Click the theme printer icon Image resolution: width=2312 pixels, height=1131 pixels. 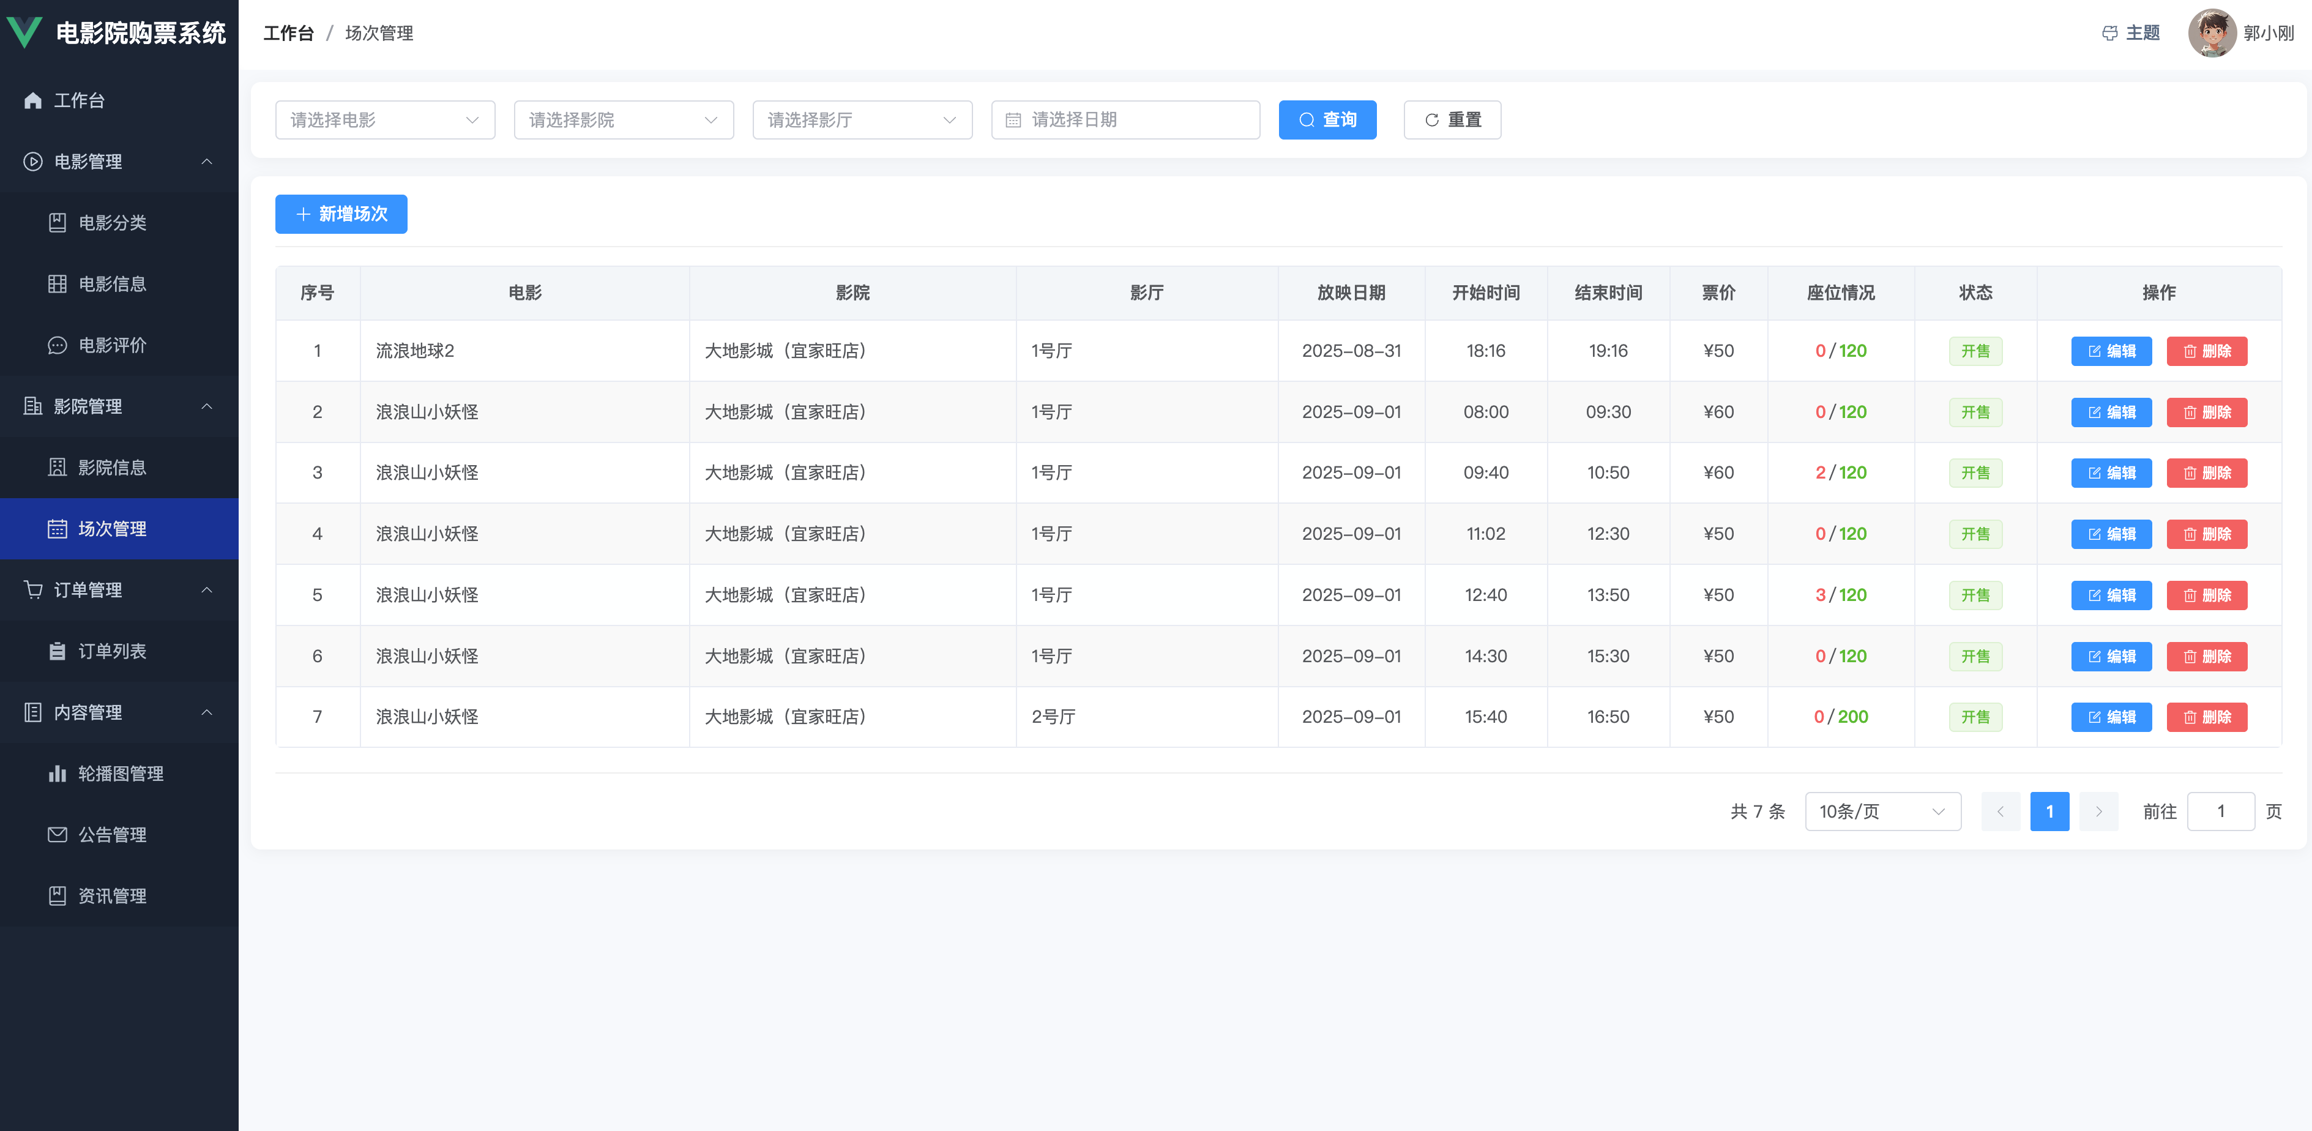[2109, 33]
